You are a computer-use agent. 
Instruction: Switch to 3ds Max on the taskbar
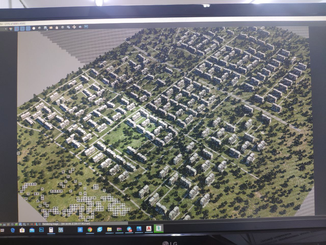point(159,228)
